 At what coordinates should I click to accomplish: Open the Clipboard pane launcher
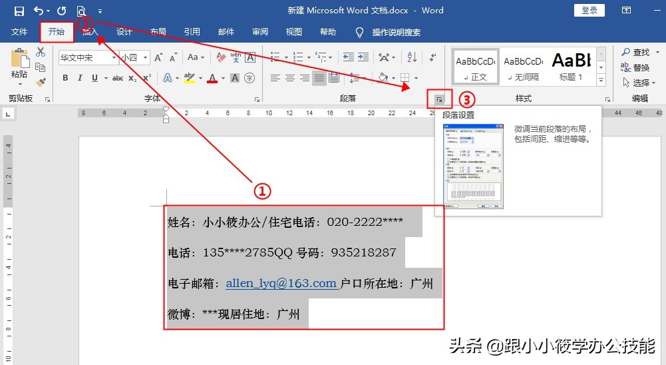pyautogui.click(x=48, y=99)
